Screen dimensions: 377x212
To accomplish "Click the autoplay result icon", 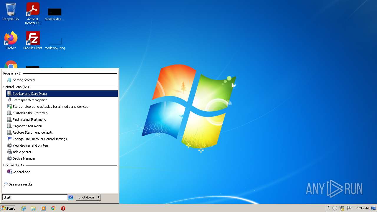I will coord(9,107).
